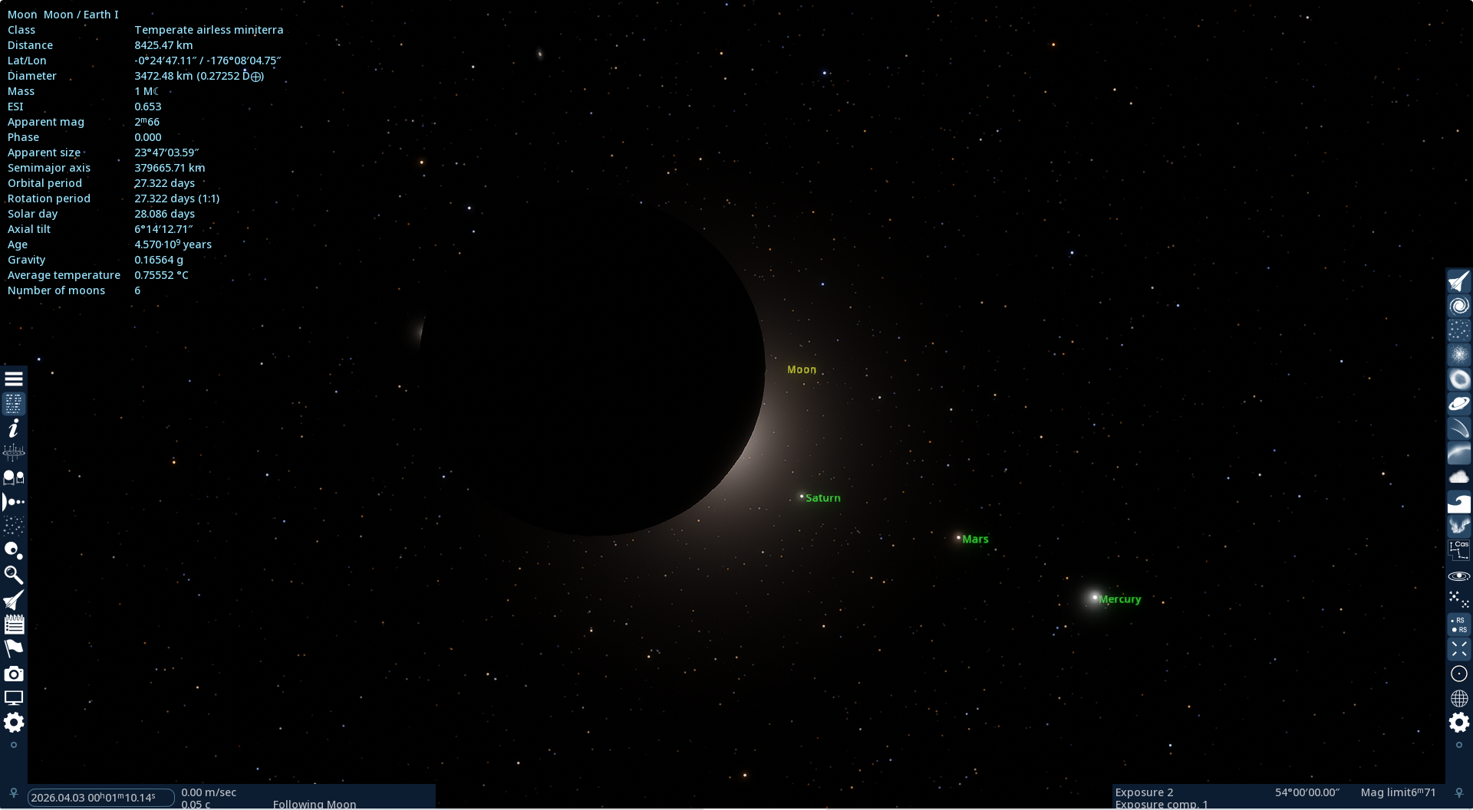Screen dimensions: 1473x810
Task: Open settings gear in left toolbar
Action: 14,723
